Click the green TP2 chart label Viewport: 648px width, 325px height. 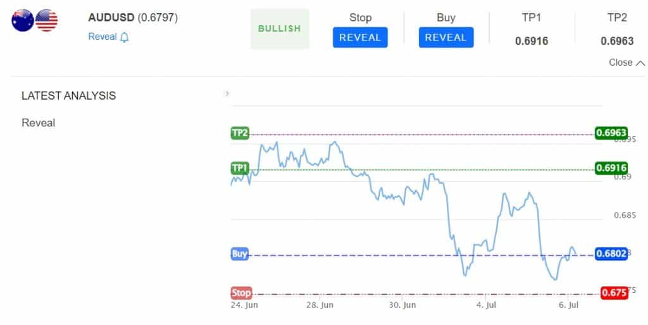tap(240, 133)
